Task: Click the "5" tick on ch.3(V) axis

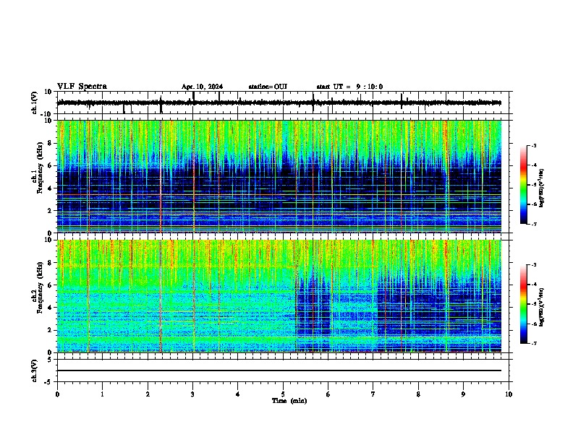Action: click(x=51, y=360)
